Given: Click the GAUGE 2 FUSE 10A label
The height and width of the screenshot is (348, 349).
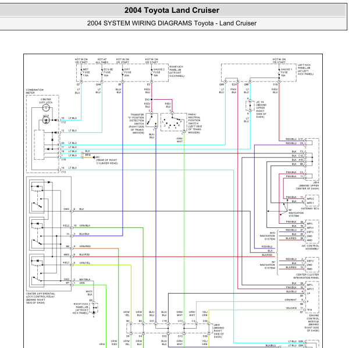Looking at the screenshot, I should 159,72.
